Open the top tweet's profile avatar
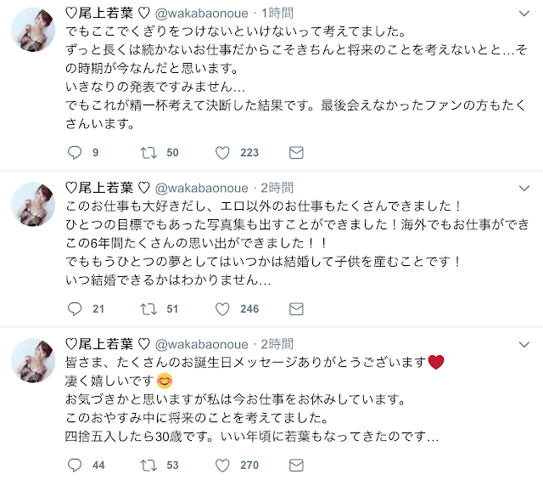 coord(34,34)
